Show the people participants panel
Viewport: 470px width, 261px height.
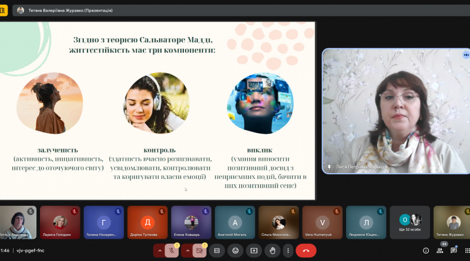pos(439,251)
